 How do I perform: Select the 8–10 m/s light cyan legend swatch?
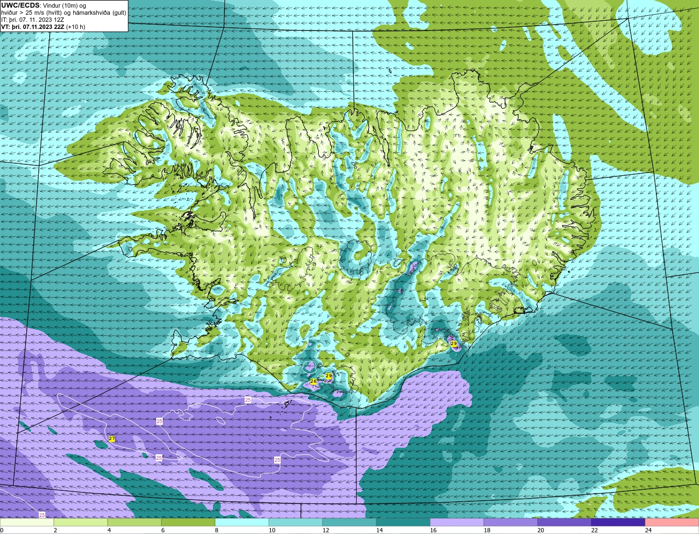242,522
